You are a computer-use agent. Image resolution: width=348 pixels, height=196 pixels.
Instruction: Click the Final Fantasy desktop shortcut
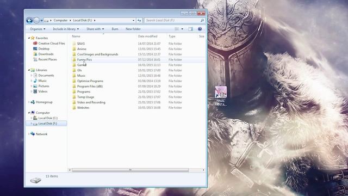pos(221,96)
